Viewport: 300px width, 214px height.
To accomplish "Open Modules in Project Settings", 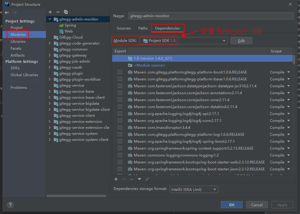I will 18,35.
